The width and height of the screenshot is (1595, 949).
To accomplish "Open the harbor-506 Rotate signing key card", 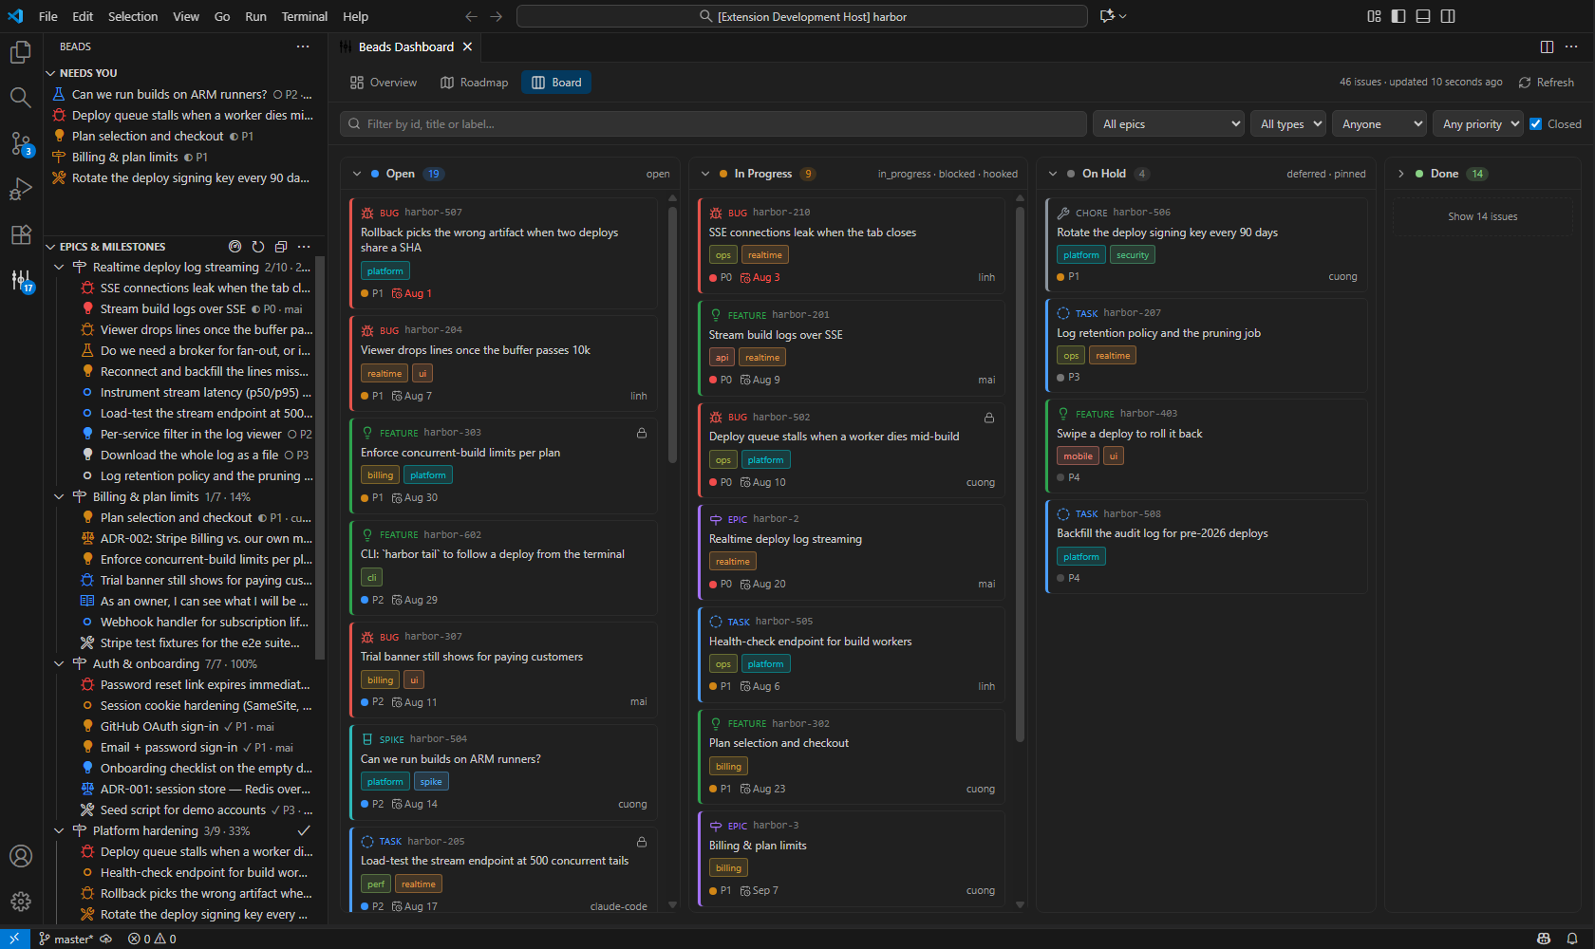I will [x=1206, y=244].
